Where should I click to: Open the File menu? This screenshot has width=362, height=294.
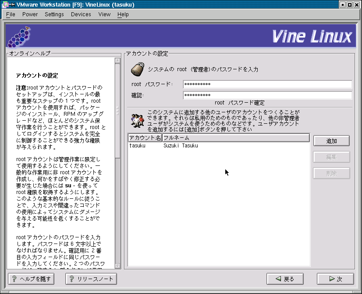pyautogui.click(x=11, y=14)
